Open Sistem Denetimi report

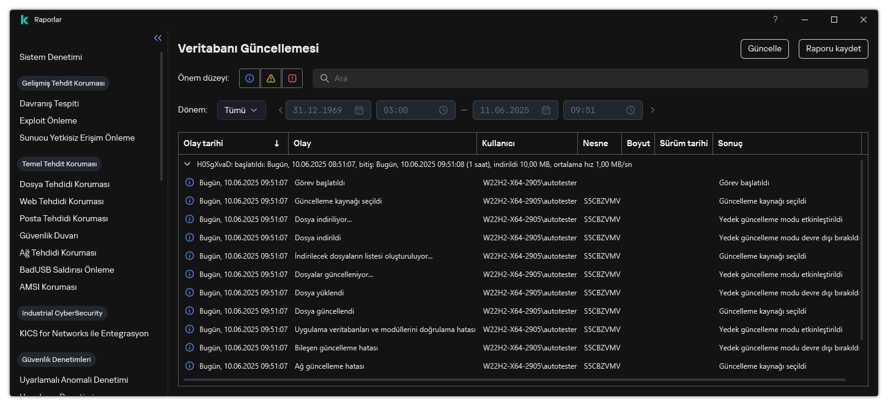click(x=51, y=57)
